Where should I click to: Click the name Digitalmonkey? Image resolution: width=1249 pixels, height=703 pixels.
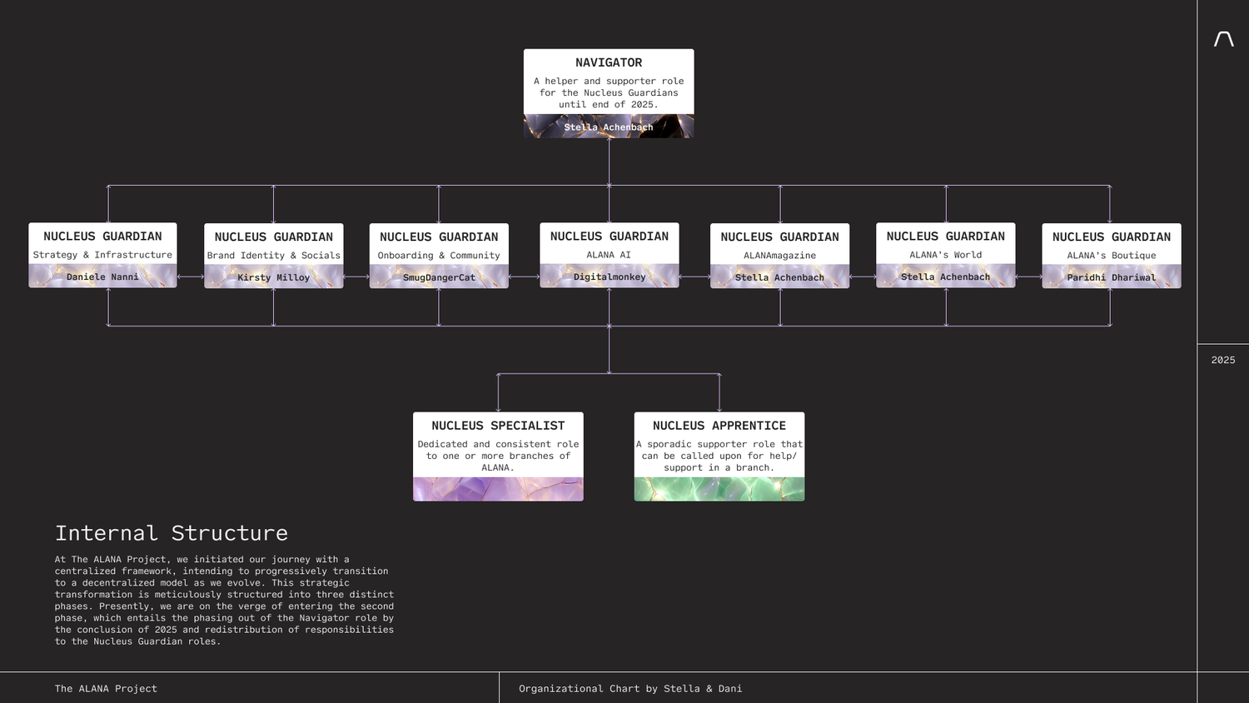610,277
